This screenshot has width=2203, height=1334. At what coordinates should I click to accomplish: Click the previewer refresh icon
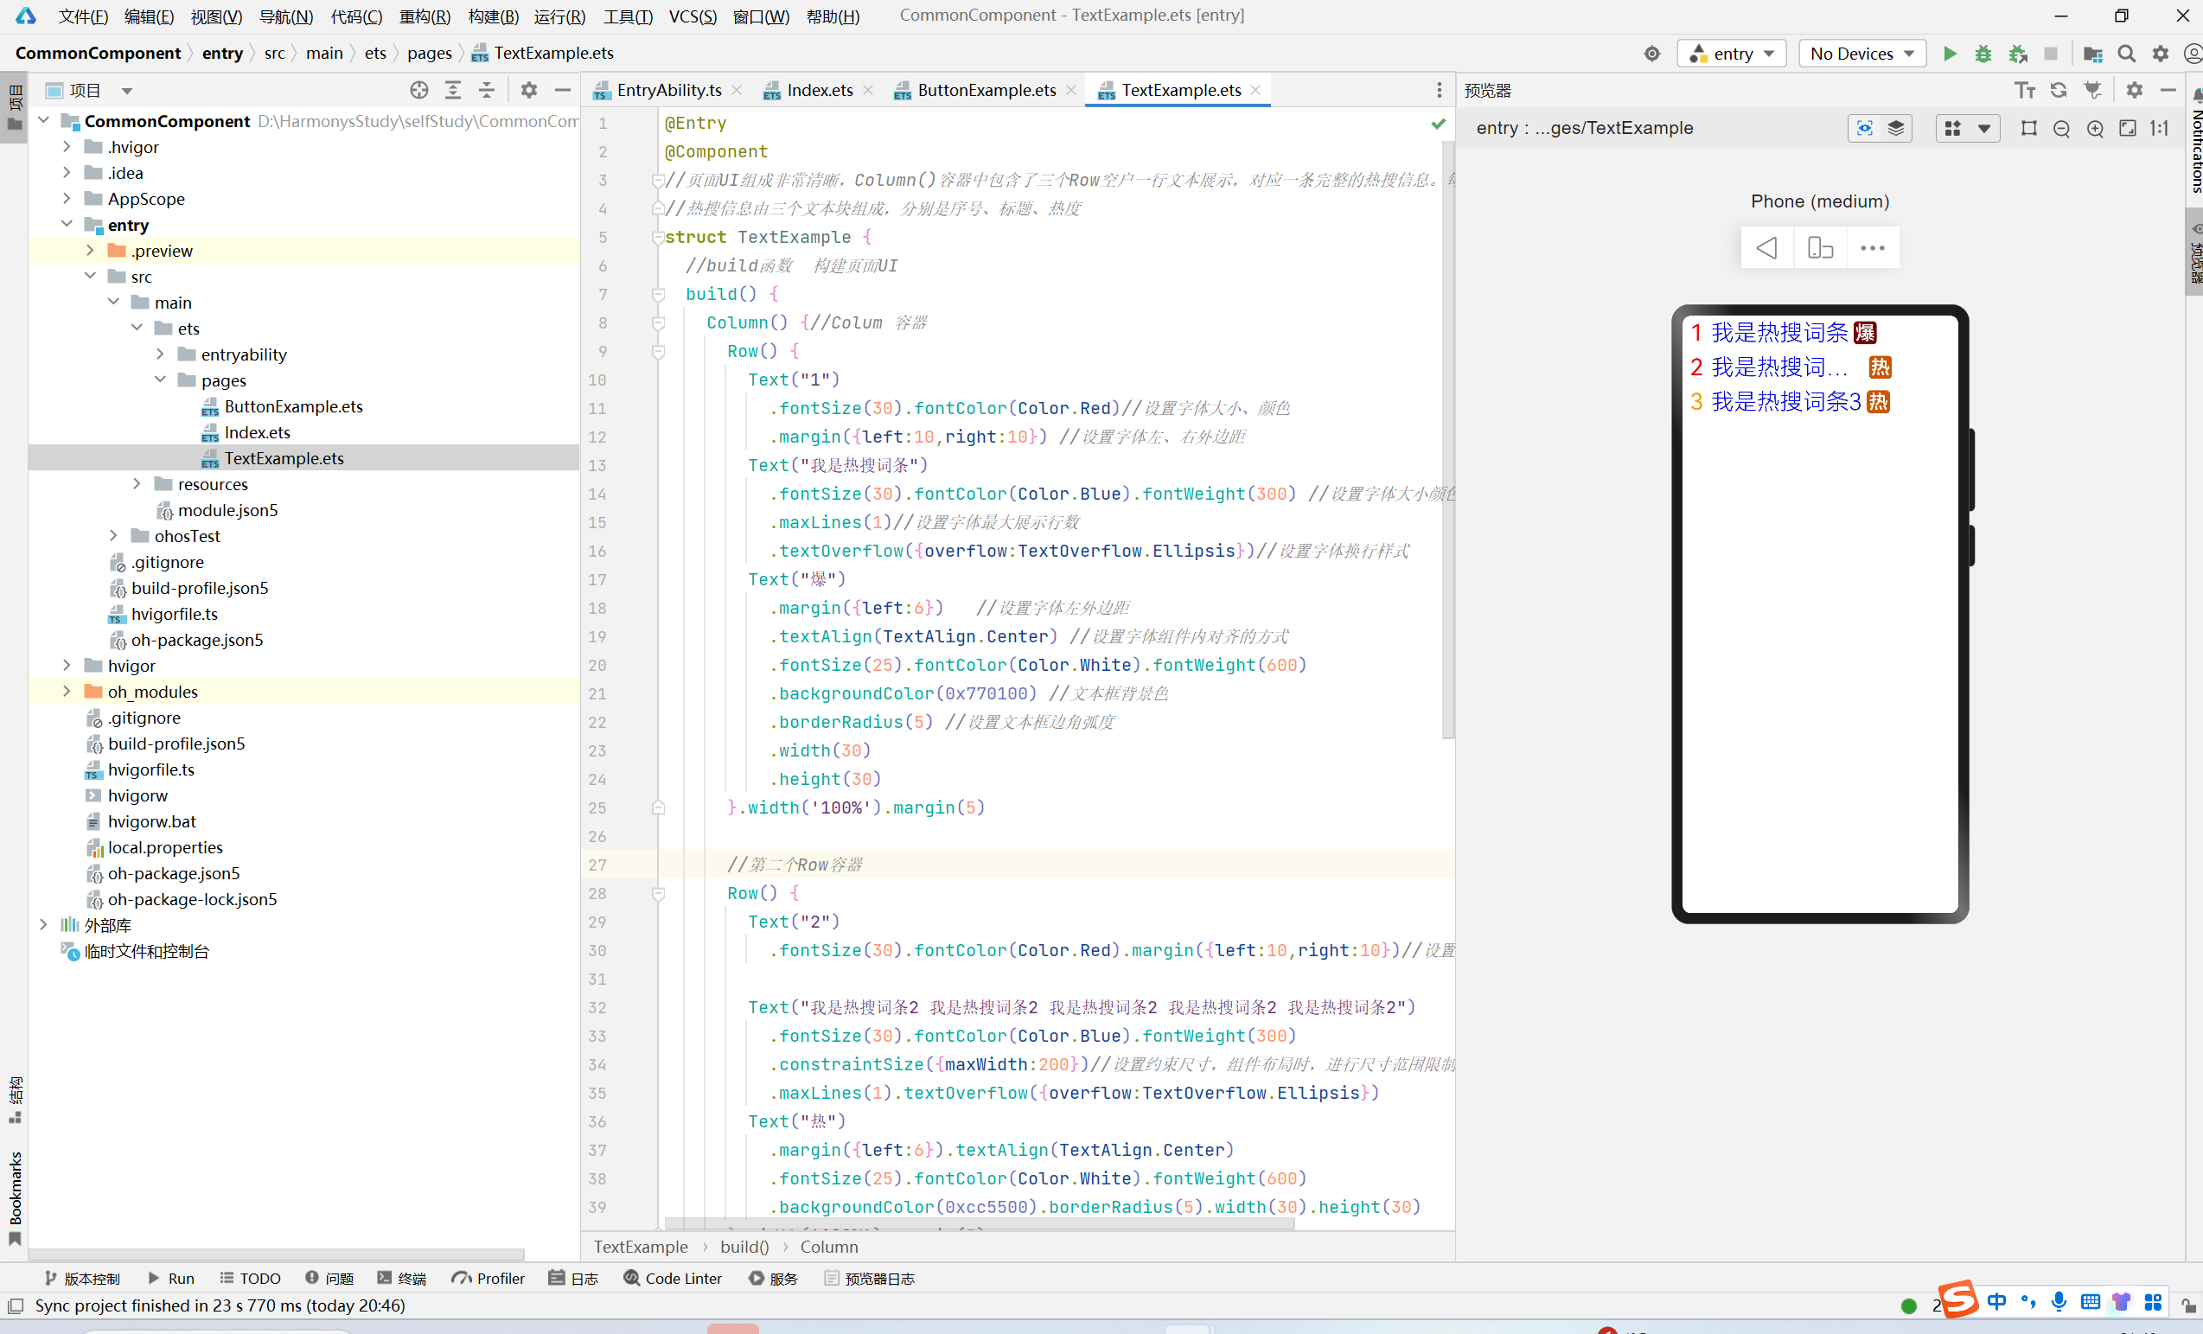2058,90
